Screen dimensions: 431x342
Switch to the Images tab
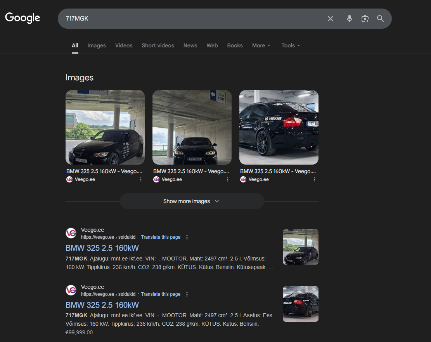click(97, 45)
